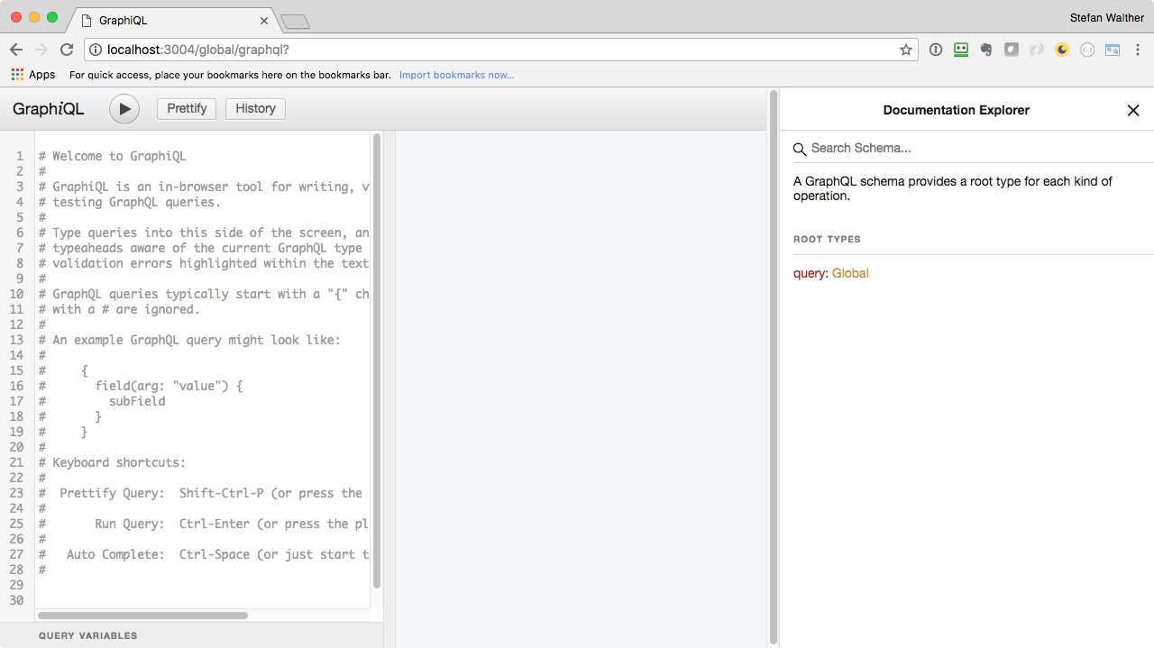This screenshot has height=648, width=1154.
Task: Click the site info icon in address bar
Action: coord(96,50)
